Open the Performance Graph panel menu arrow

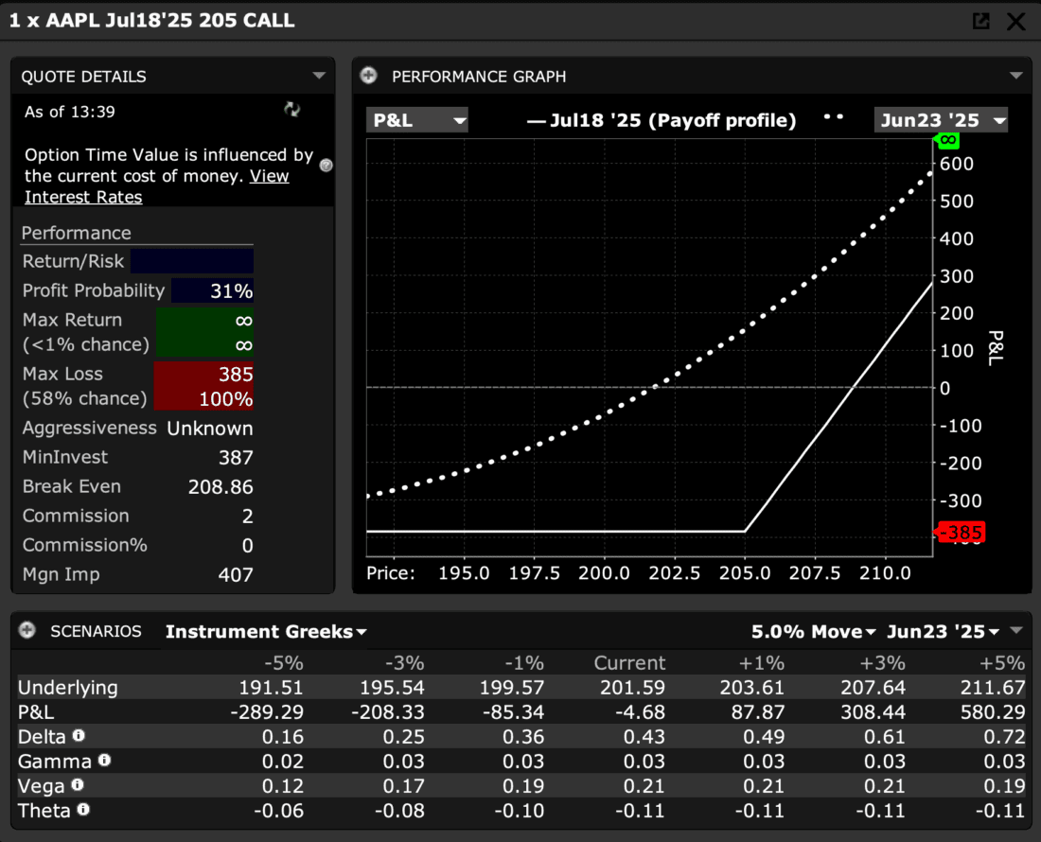[x=1015, y=76]
